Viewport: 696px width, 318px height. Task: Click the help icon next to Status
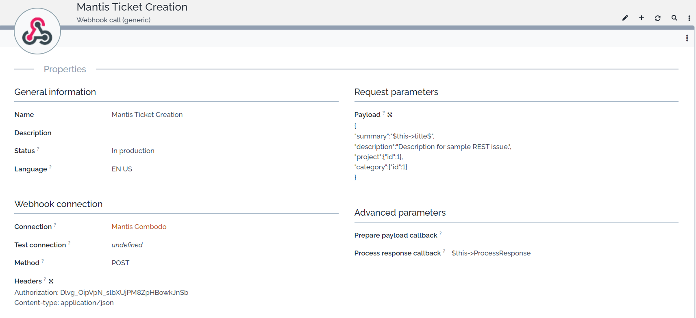[x=38, y=149]
